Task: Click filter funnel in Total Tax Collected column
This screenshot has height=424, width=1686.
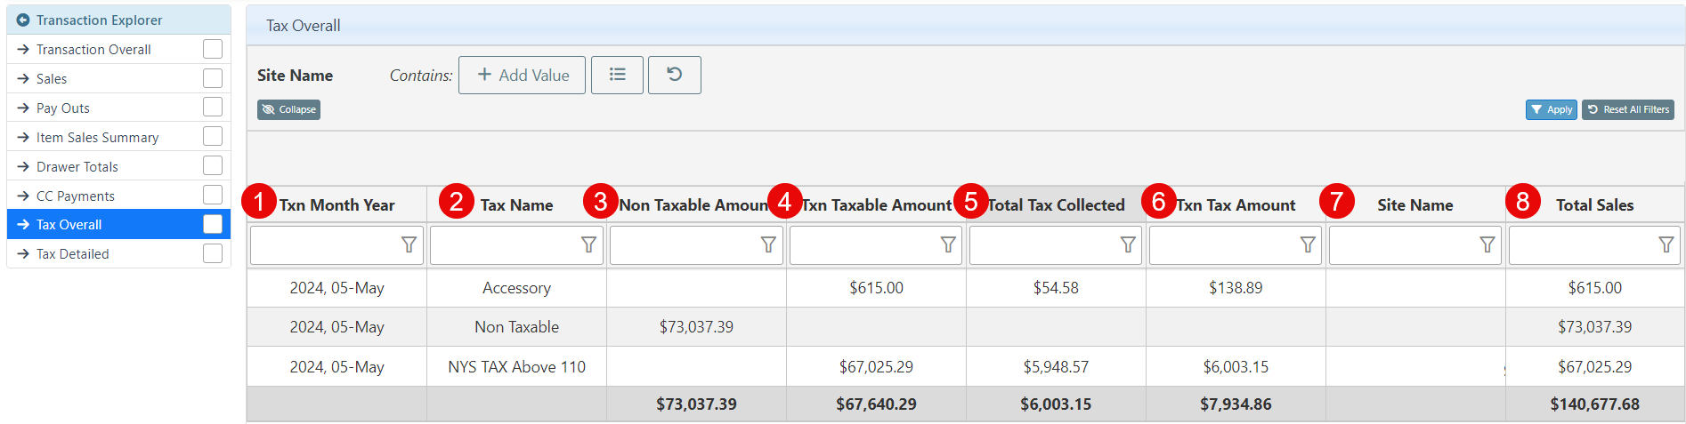Action: [1128, 244]
